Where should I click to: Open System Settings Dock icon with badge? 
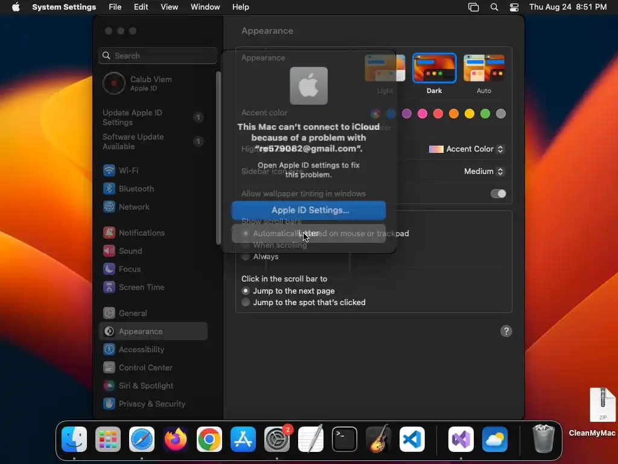click(277, 439)
